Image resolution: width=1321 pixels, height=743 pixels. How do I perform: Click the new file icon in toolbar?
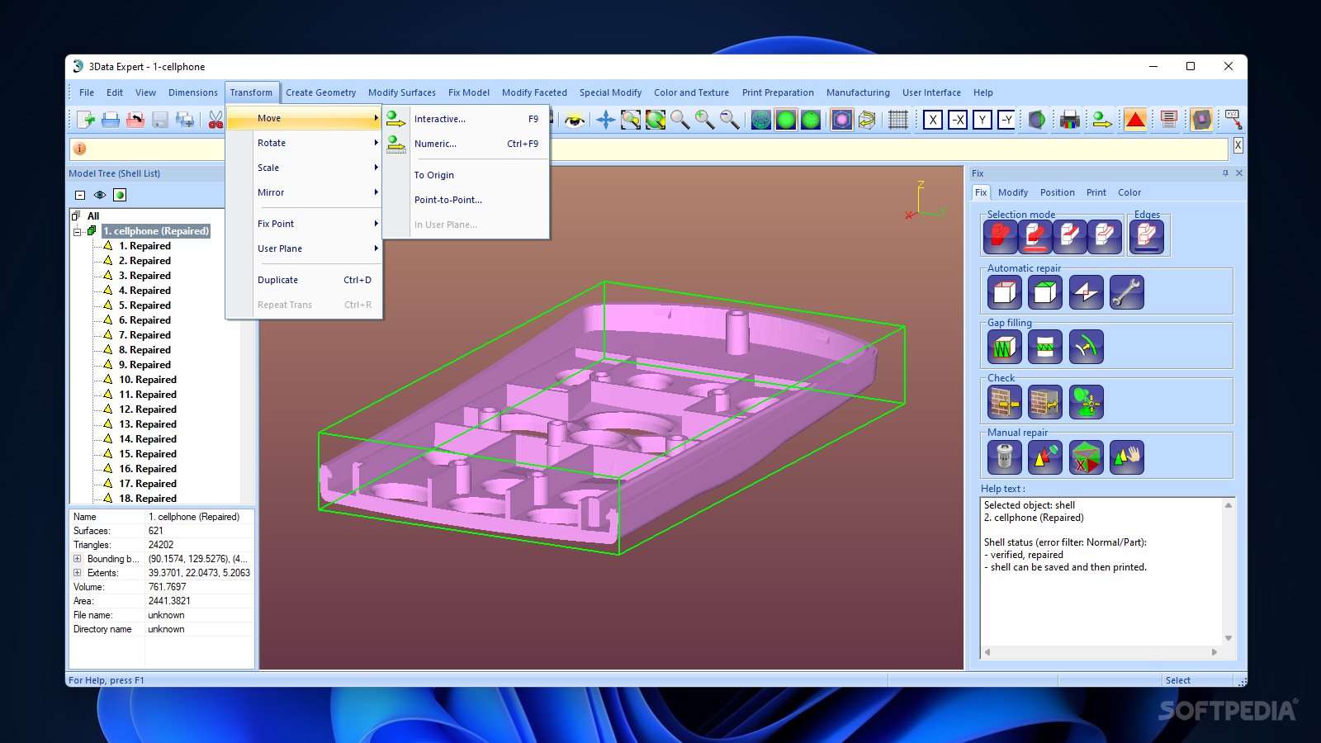click(86, 120)
